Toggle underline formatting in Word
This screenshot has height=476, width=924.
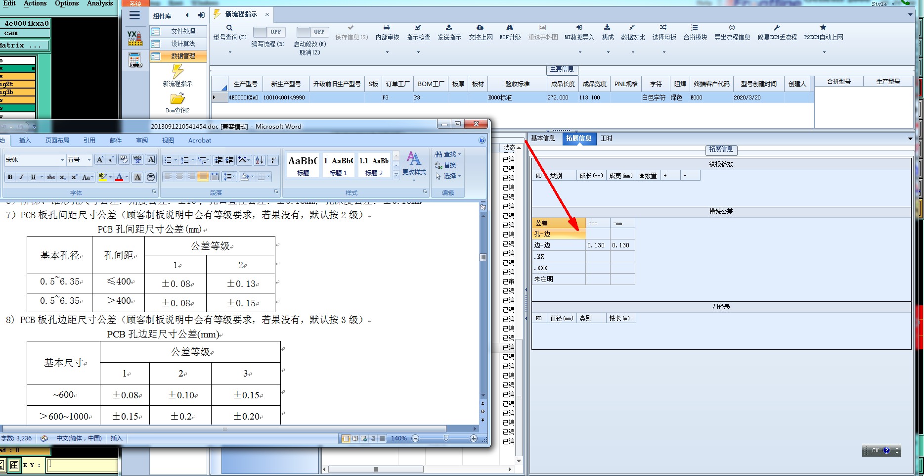(33, 177)
